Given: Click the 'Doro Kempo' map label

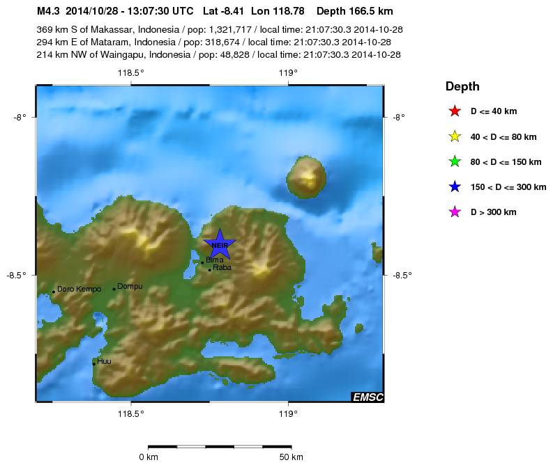Looking at the screenshot, I should coord(79,289).
